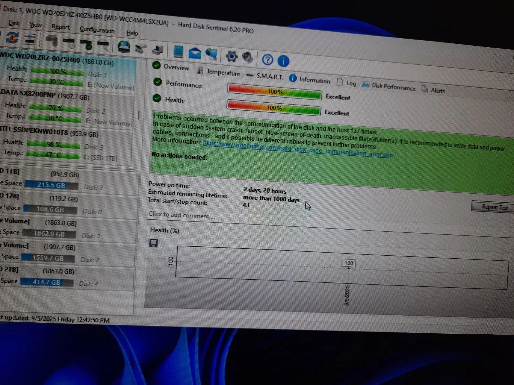Click the last updated status bar text
Viewport: 514px width, 385px height.
55,319
